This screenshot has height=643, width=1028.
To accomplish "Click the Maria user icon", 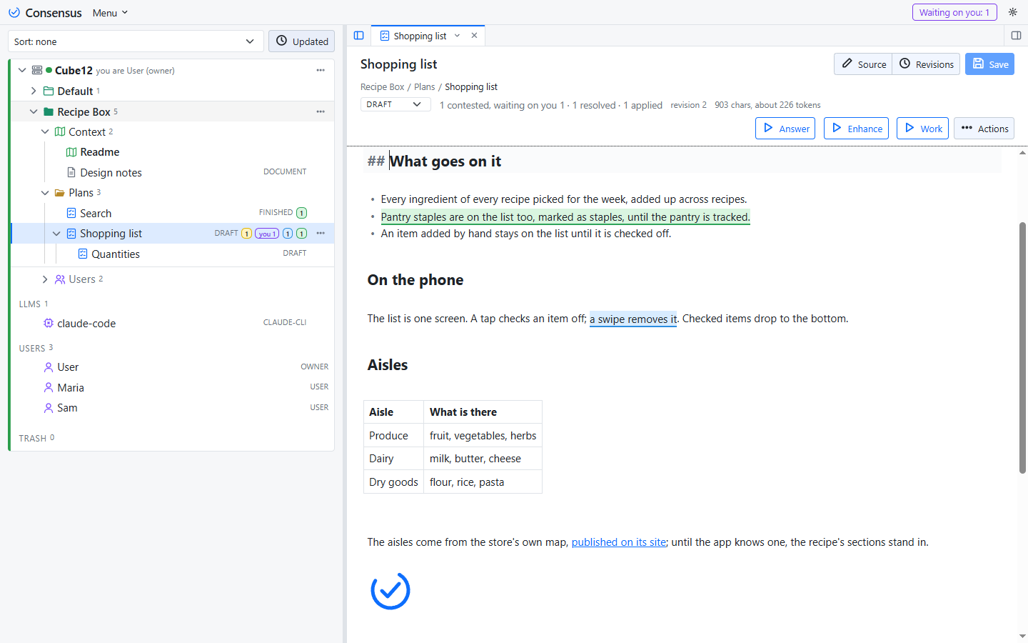I will click(x=49, y=387).
